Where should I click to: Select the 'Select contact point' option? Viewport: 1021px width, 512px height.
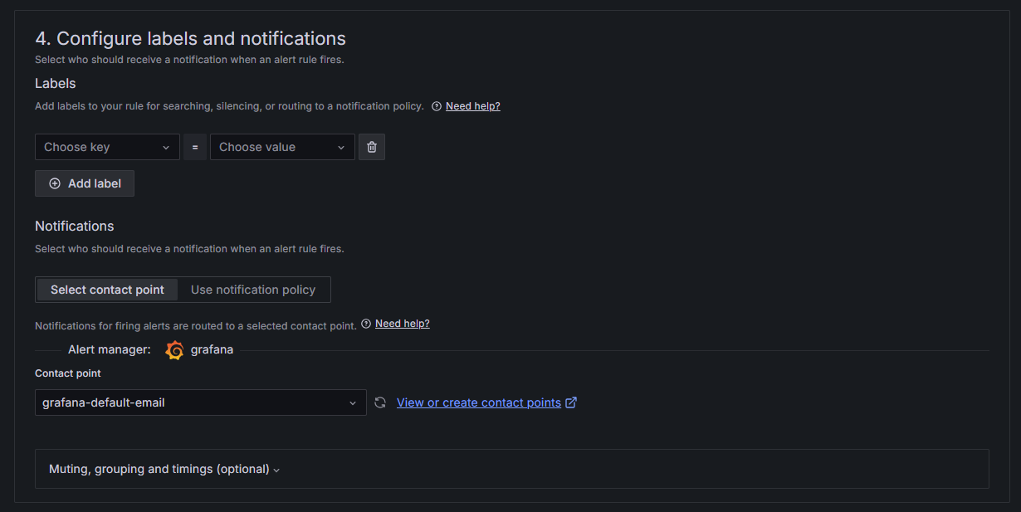107,290
